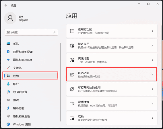Click subtitle 下载、存储位置、地图更新

tap(92, 62)
